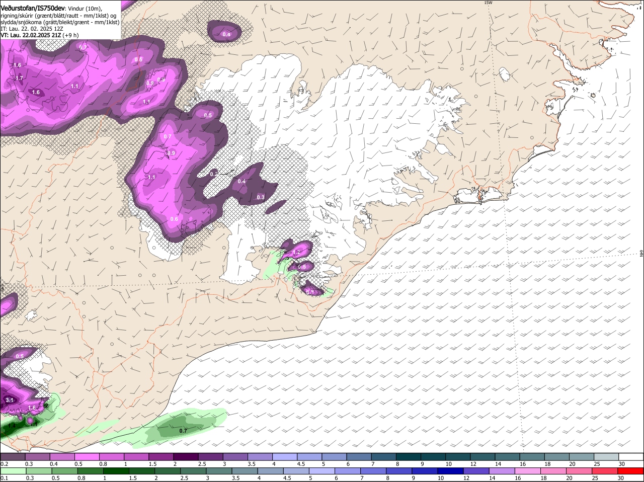
Task: Click the 1.7 snowfall value on the map
Action: (x=19, y=78)
